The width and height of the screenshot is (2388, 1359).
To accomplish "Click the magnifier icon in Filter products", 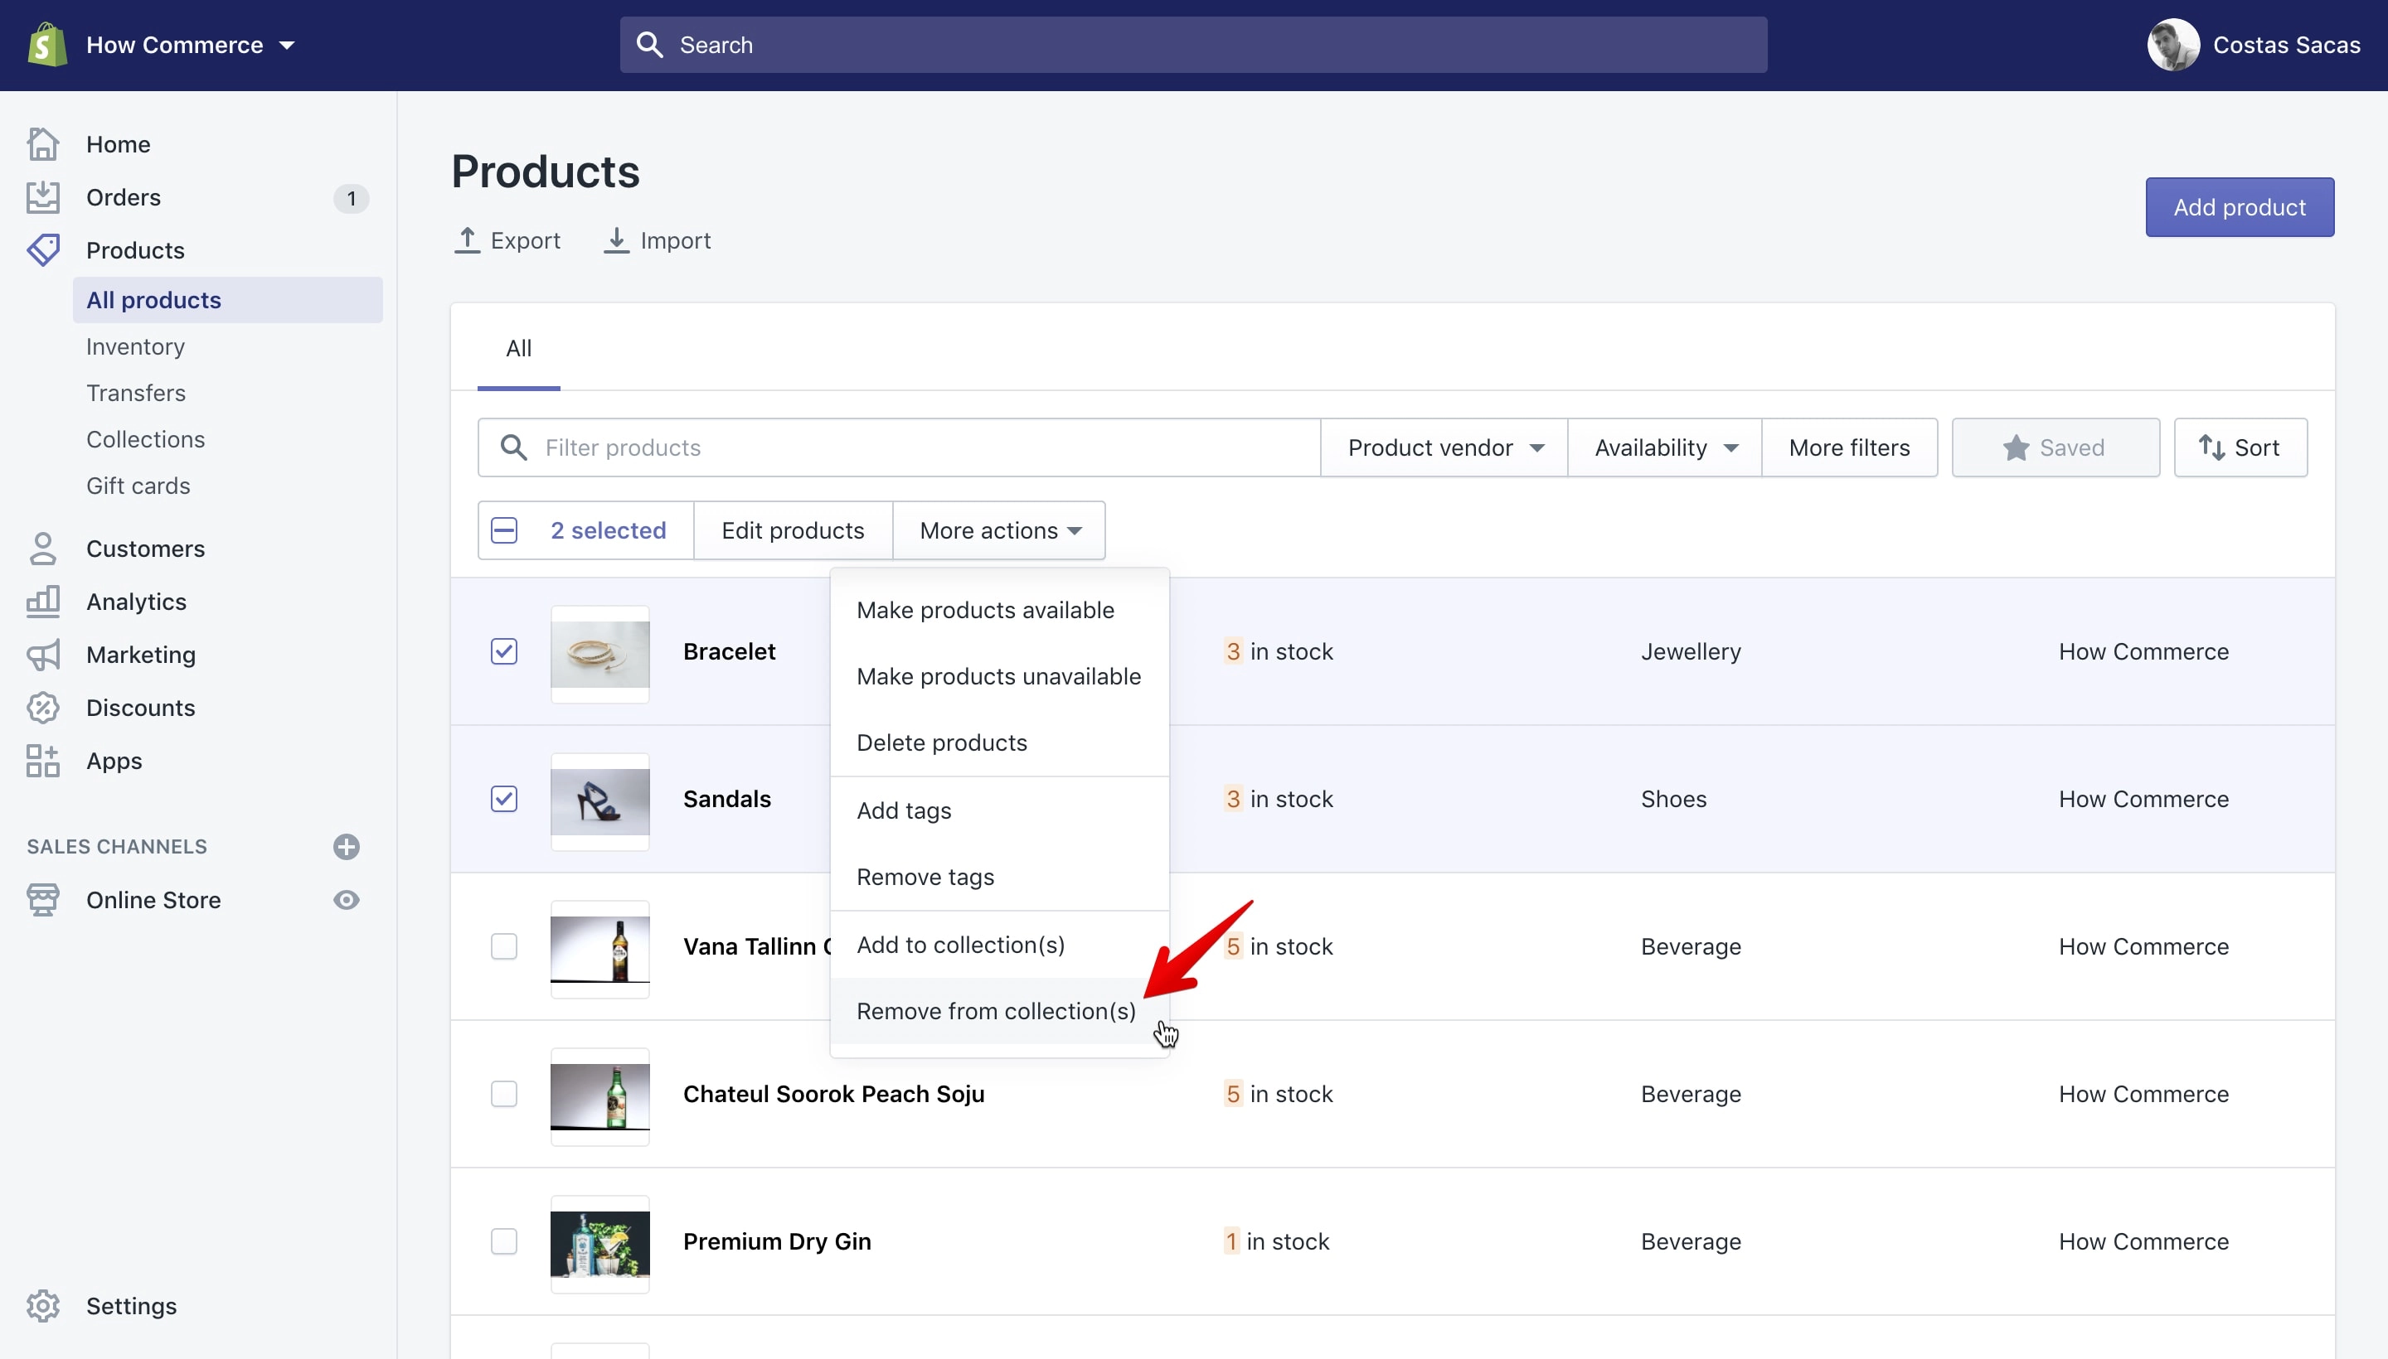I will click(513, 447).
